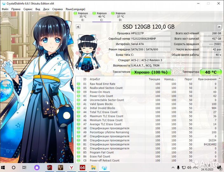Select the Erase Fail Count row
The width and height of the screenshot is (224, 172).
(147, 156)
